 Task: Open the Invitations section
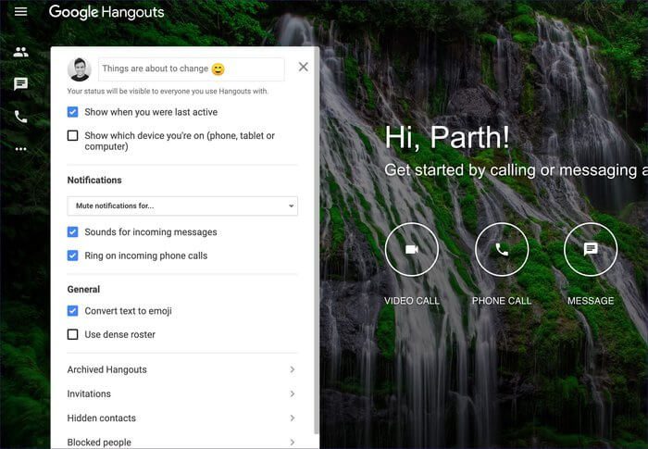182,393
